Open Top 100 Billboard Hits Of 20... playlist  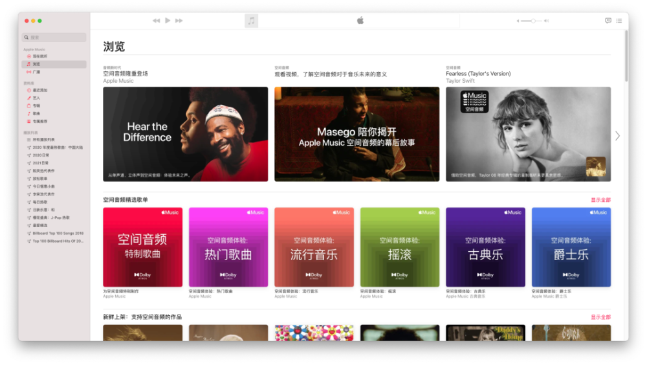tap(54, 241)
